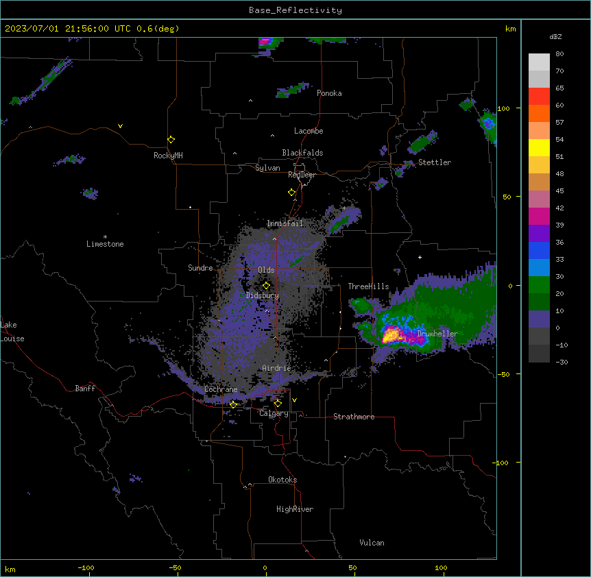Click the Innisfail city label
Image resolution: width=591 pixels, height=577 pixels.
[x=285, y=223]
